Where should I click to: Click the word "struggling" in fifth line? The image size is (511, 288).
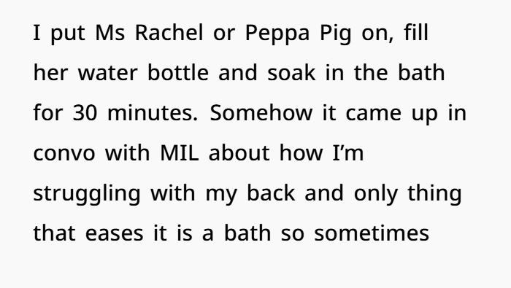(x=87, y=195)
